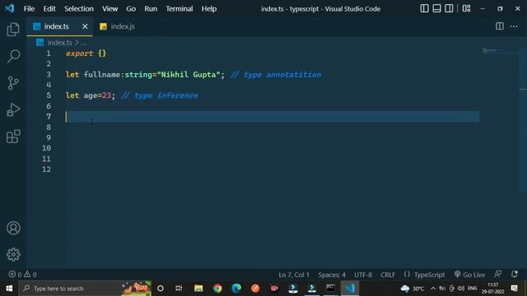Viewport: 527px width, 296px height.
Task: Open the Search view in activity bar
Action: pos(13,56)
